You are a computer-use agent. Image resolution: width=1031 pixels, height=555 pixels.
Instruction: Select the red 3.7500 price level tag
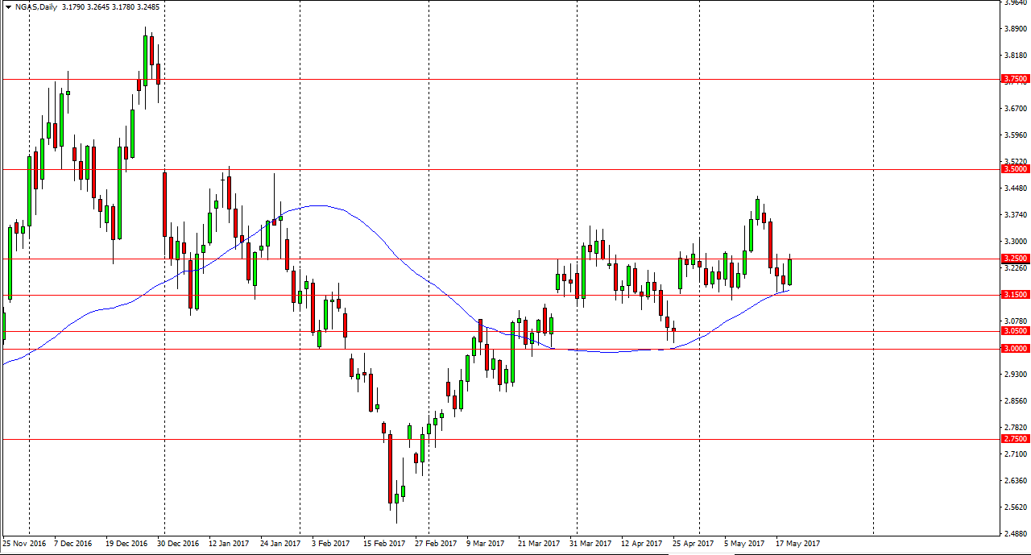pyautogui.click(x=1015, y=79)
